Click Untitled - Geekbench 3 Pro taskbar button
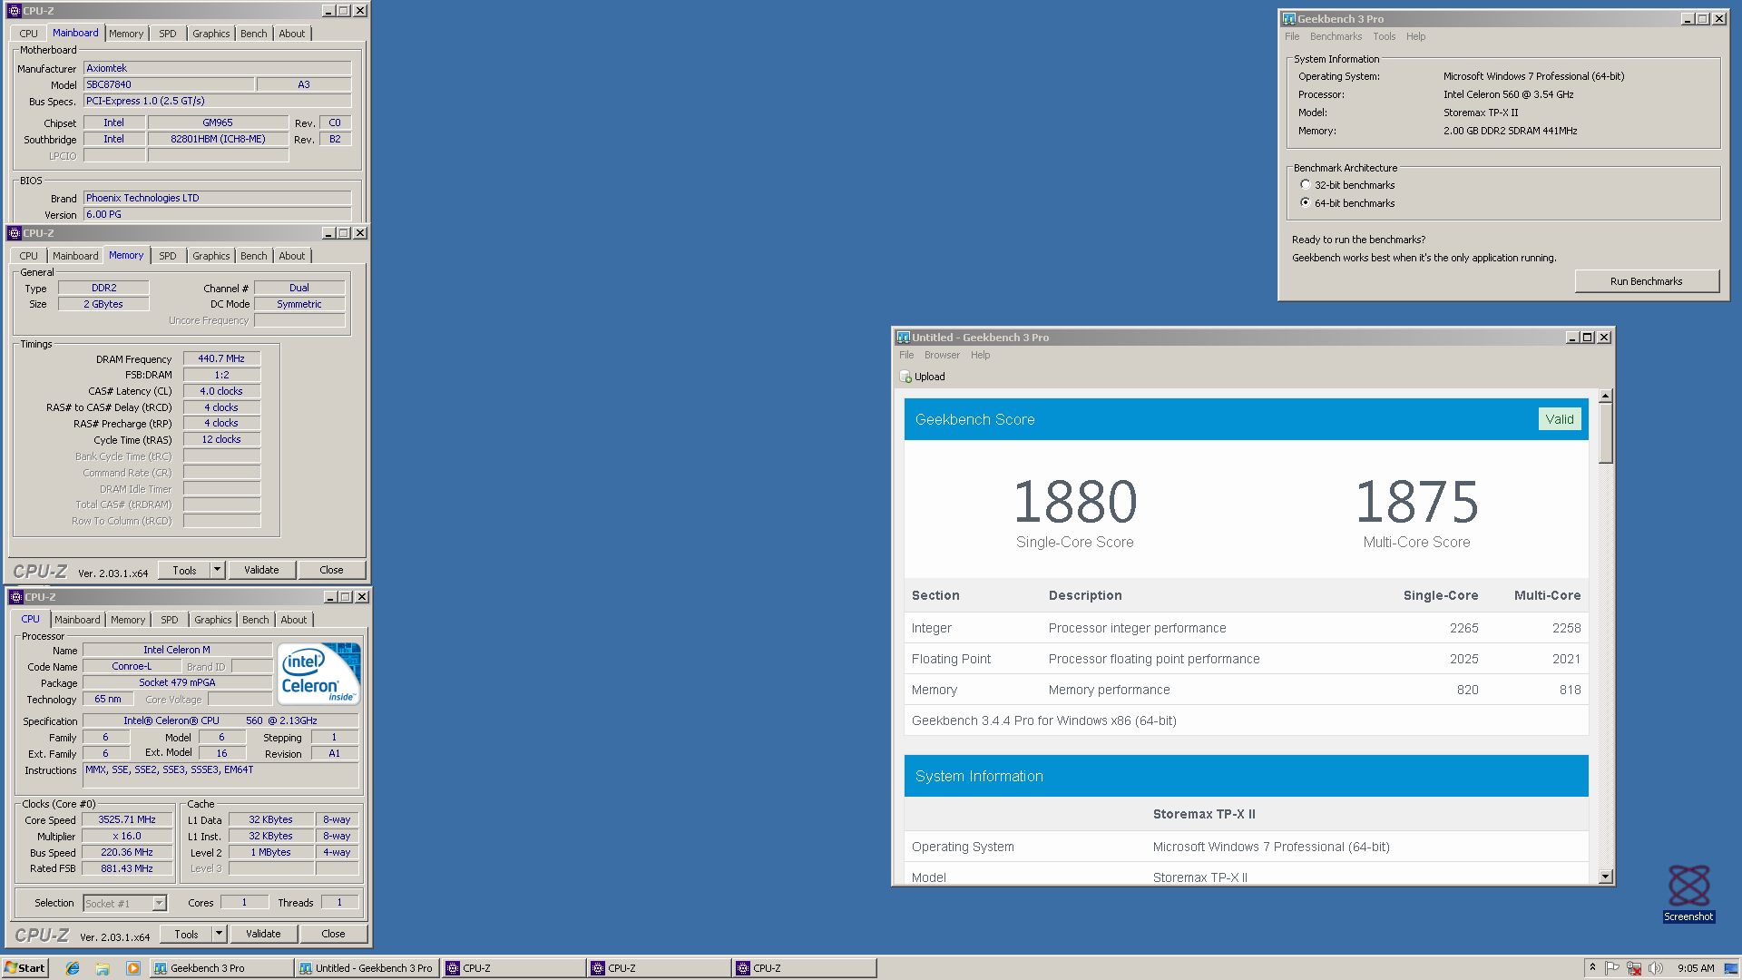Image resolution: width=1742 pixels, height=980 pixels. pyautogui.click(x=367, y=968)
